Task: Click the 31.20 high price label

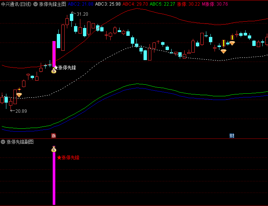Action: tap(82, 14)
